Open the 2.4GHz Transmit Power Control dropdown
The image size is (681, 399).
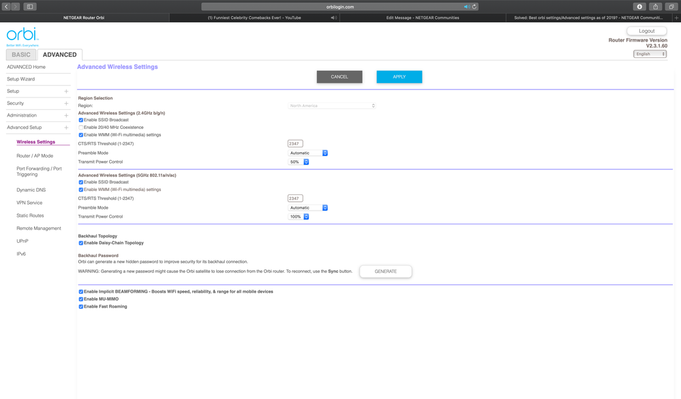point(299,162)
